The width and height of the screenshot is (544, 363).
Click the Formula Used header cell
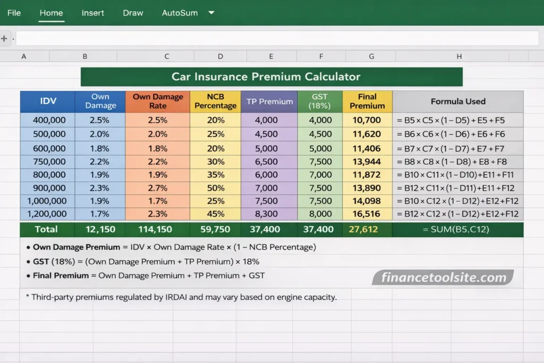coord(458,101)
